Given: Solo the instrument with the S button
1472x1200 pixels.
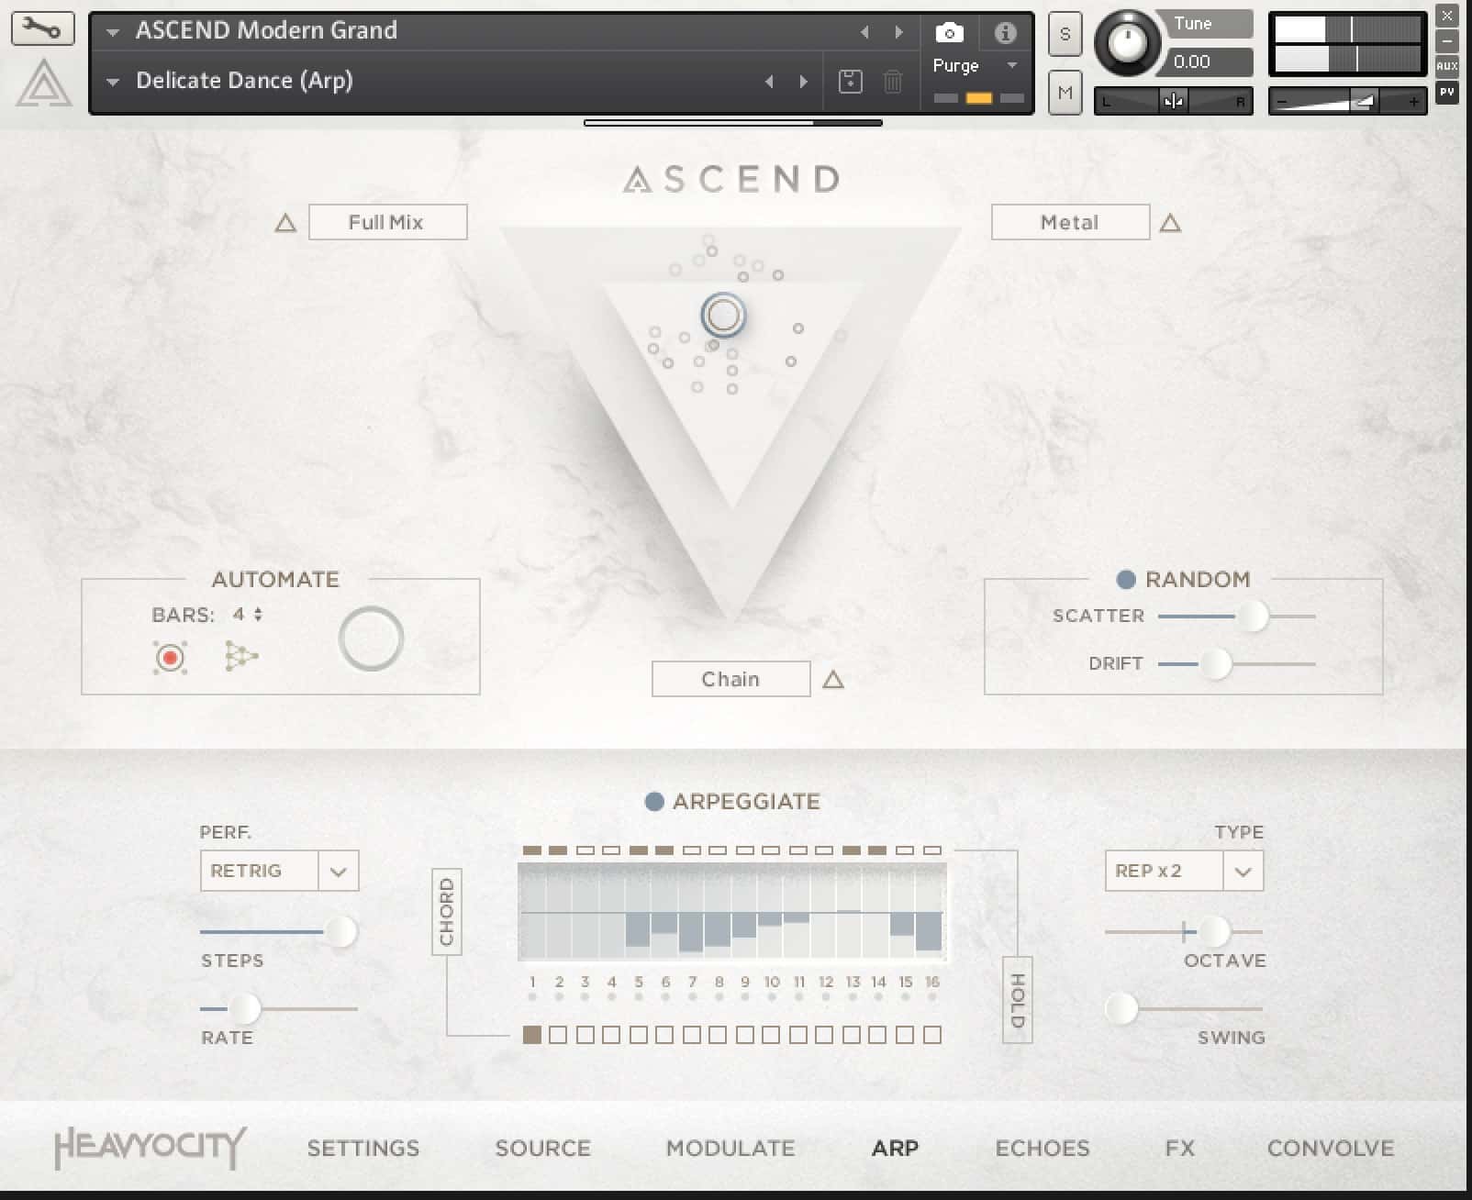Looking at the screenshot, I should coord(1065,35).
